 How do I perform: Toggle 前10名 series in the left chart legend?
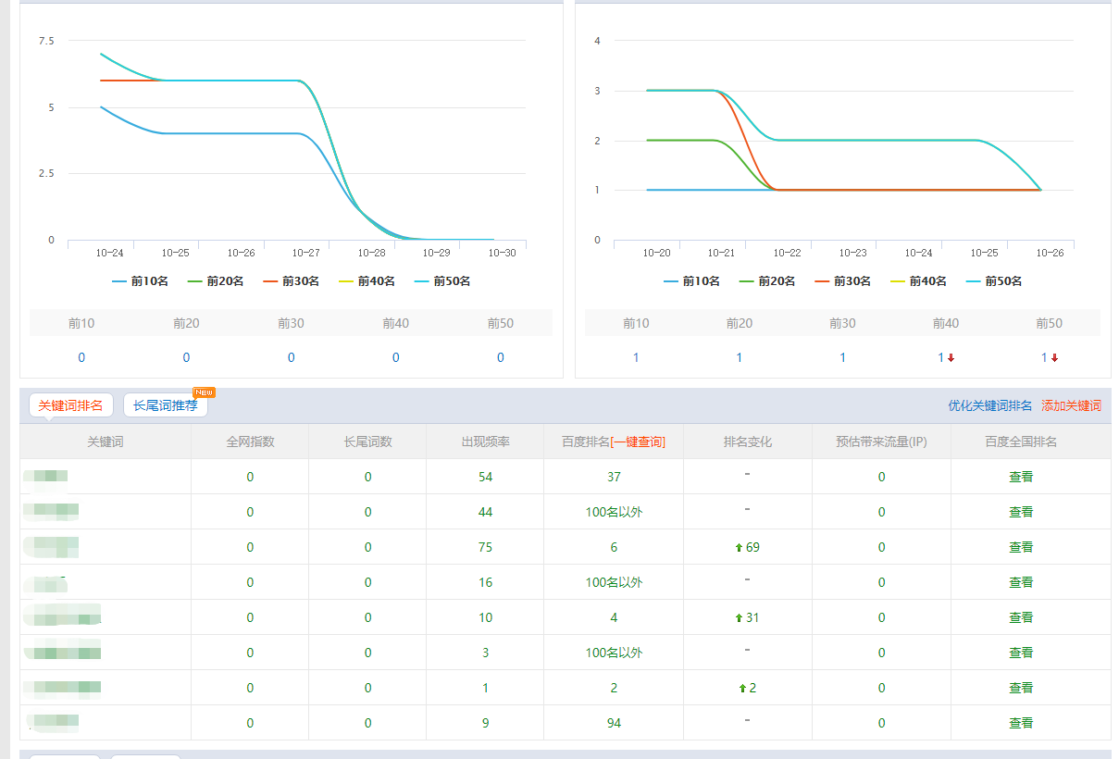tap(139, 281)
